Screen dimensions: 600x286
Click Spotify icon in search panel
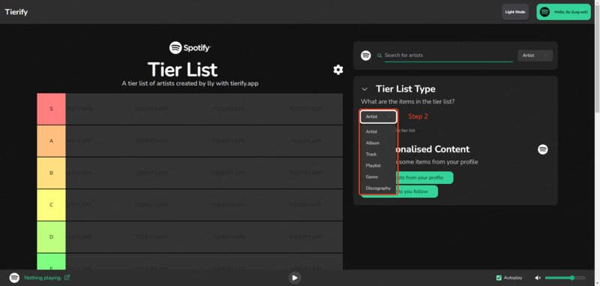(x=366, y=56)
